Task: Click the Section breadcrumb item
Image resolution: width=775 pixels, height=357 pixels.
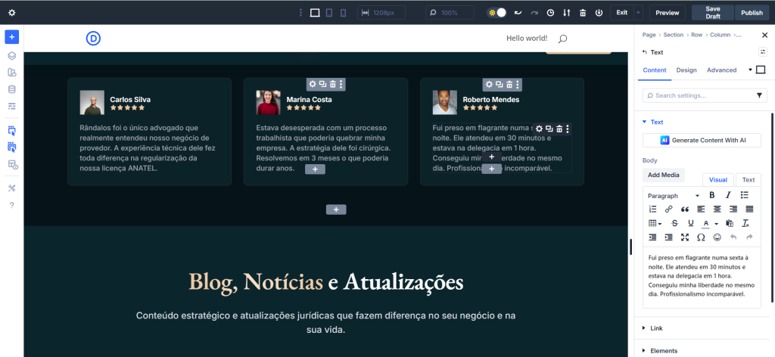Action: [x=673, y=35]
